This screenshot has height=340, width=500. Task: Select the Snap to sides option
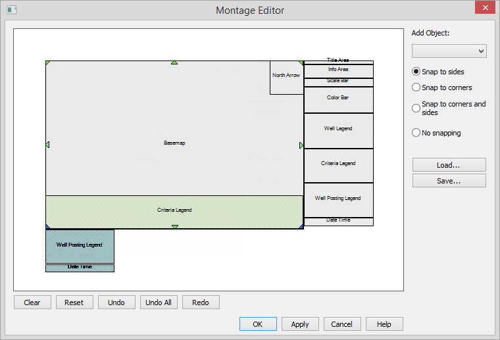(x=416, y=72)
